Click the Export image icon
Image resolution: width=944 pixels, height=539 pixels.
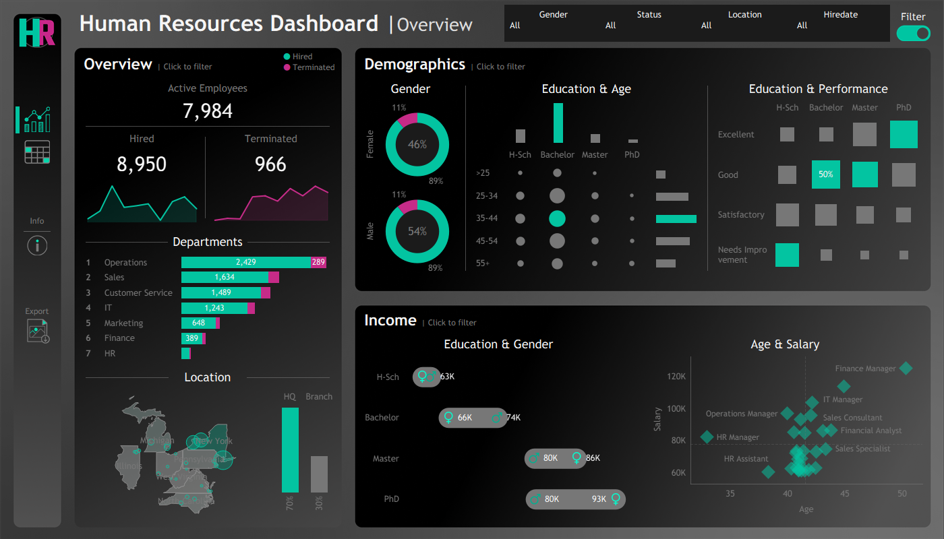coord(38,331)
